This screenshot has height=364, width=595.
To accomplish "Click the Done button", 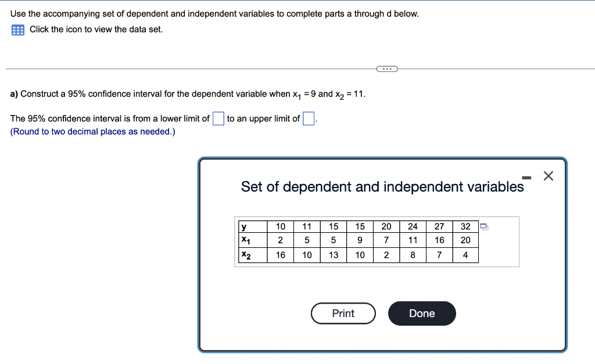I will pyautogui.click(x=421, y=313).
